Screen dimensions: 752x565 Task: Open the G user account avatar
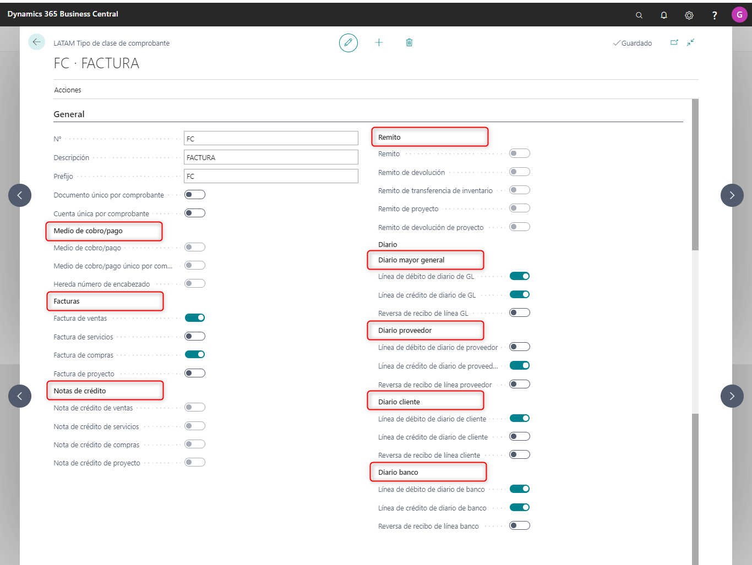point(739,15)
